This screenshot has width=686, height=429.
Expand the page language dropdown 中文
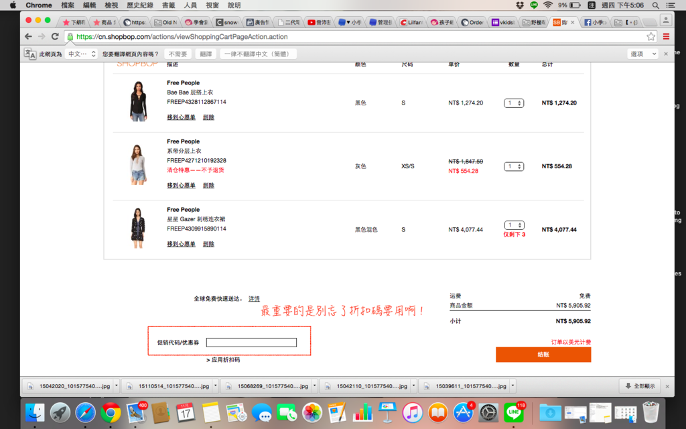click(81, 54)
